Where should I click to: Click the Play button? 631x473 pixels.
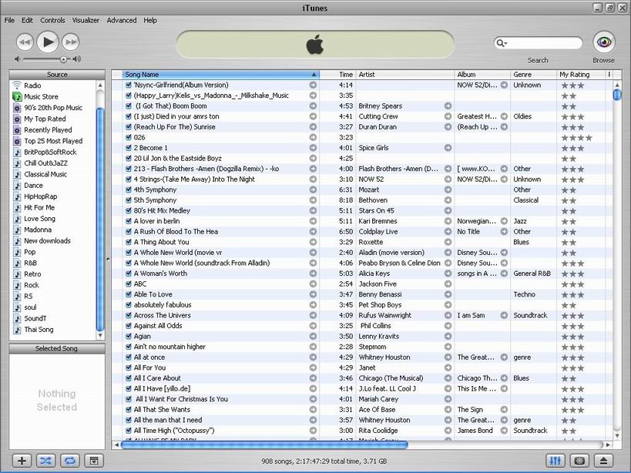48,42
